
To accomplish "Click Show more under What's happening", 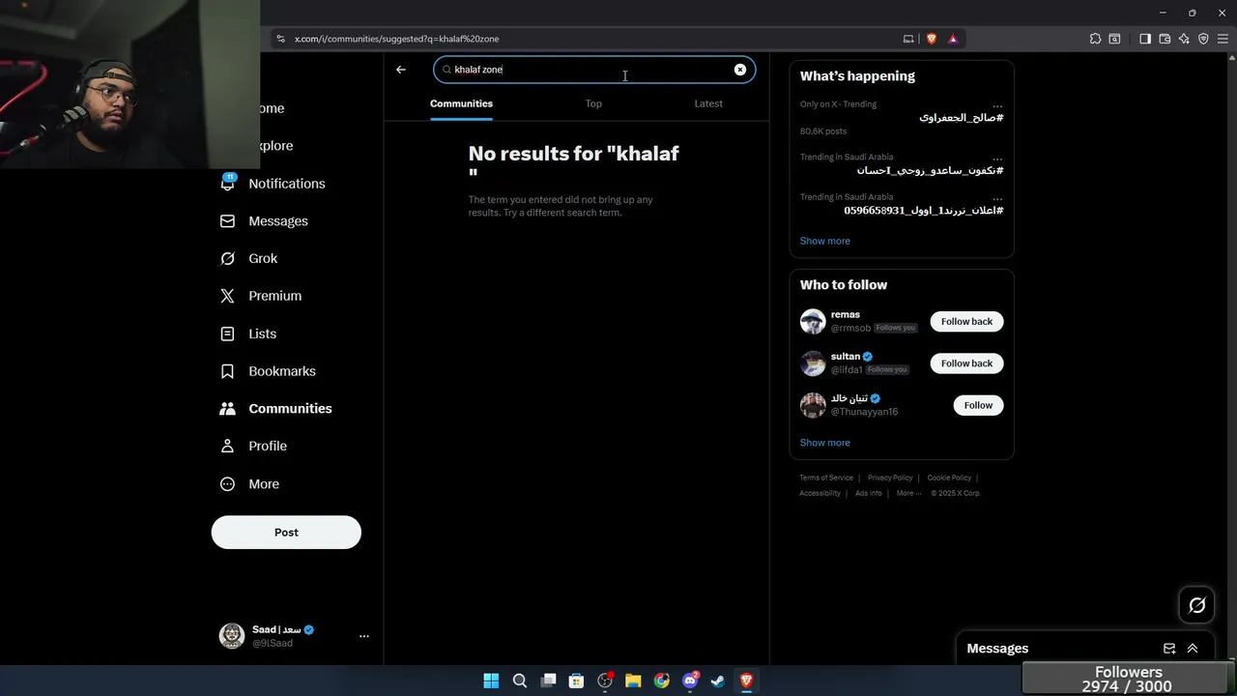I will coord(825,241).
